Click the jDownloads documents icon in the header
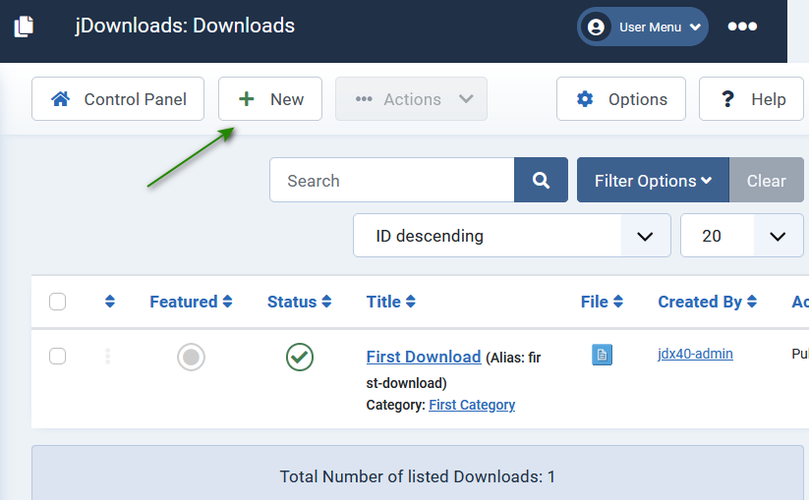 [24, 27]
